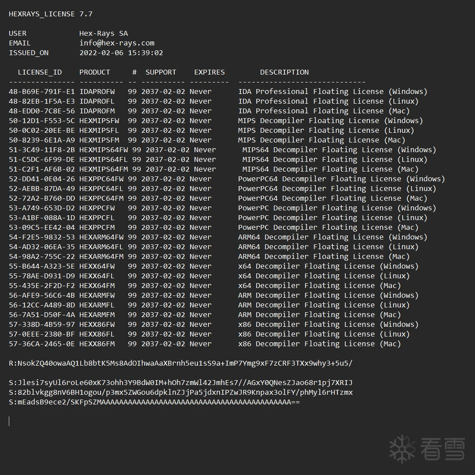Screen dimensions: 475x475
Task: Click product code HEXARM64FM
Action: (x=101, y=256)
